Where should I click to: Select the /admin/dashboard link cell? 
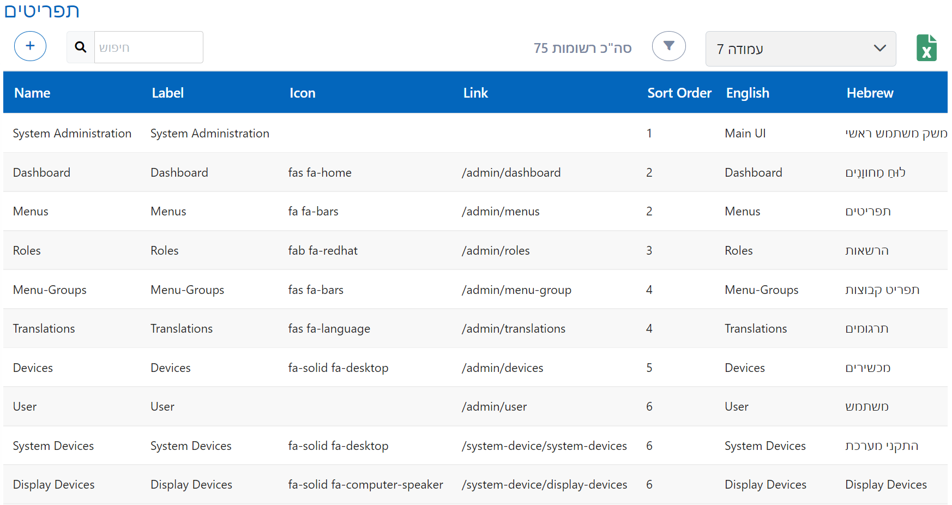(x=511, y=173)
